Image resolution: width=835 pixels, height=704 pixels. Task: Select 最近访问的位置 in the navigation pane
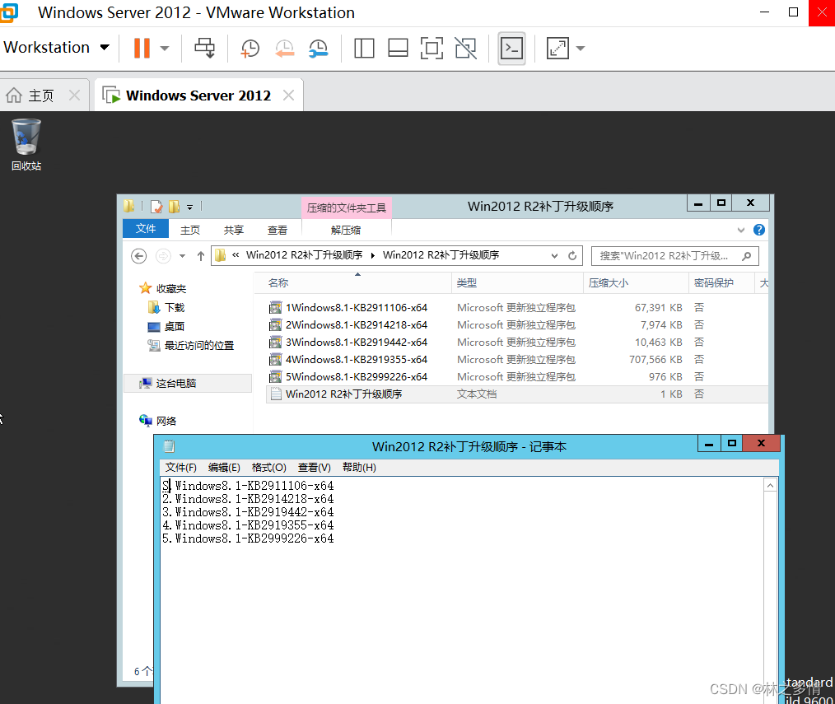tap(191, 346)
